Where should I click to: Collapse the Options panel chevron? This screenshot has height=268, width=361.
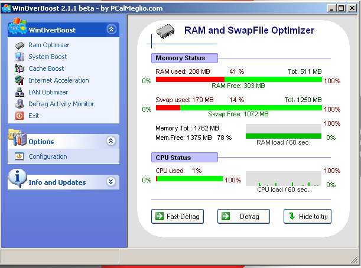[x=111, y=140]
